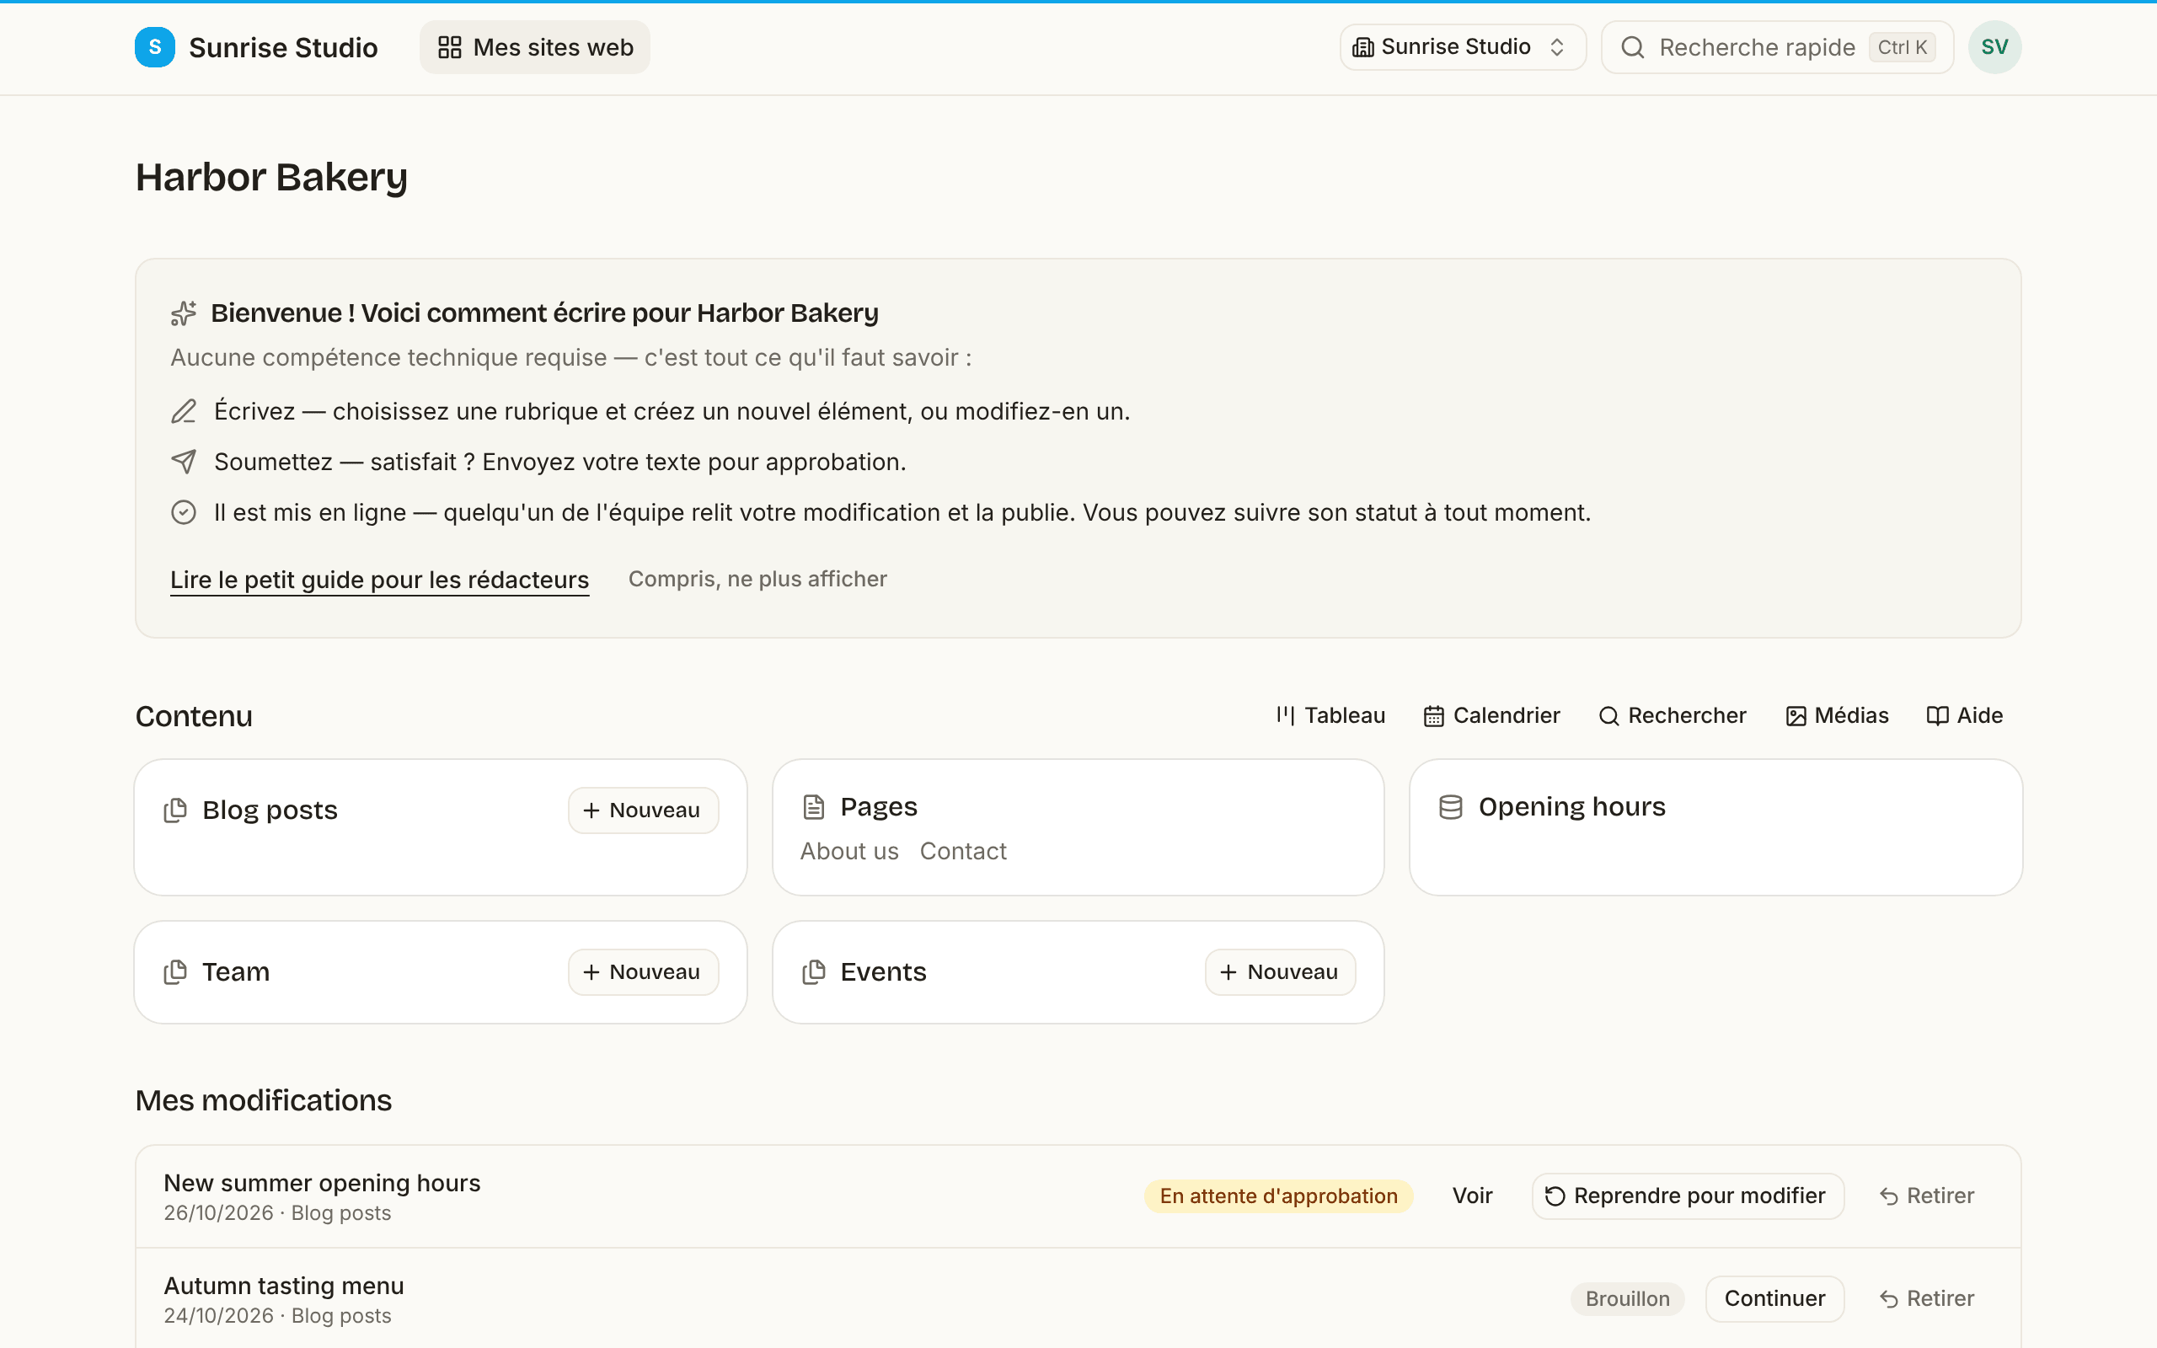Click the magnifier icon beside Rechercher
2157x1348 pixels.
(1608, 716)
